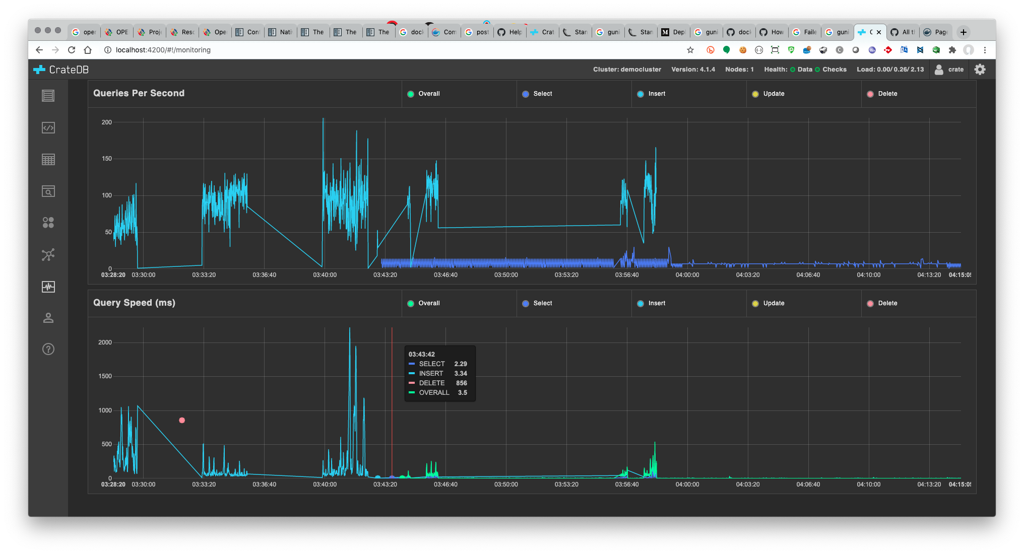Screen dimensions: 1024x554
Task: Click the green Overall legend color dot
Action: pos(411,94)
